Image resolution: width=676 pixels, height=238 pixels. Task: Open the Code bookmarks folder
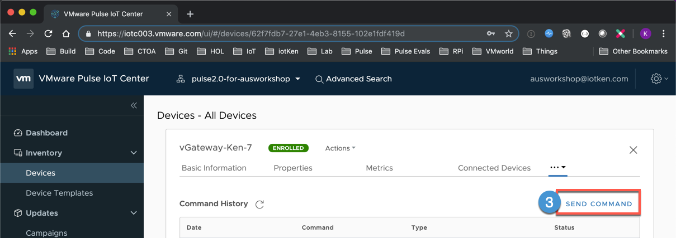[x=100, y=51]
